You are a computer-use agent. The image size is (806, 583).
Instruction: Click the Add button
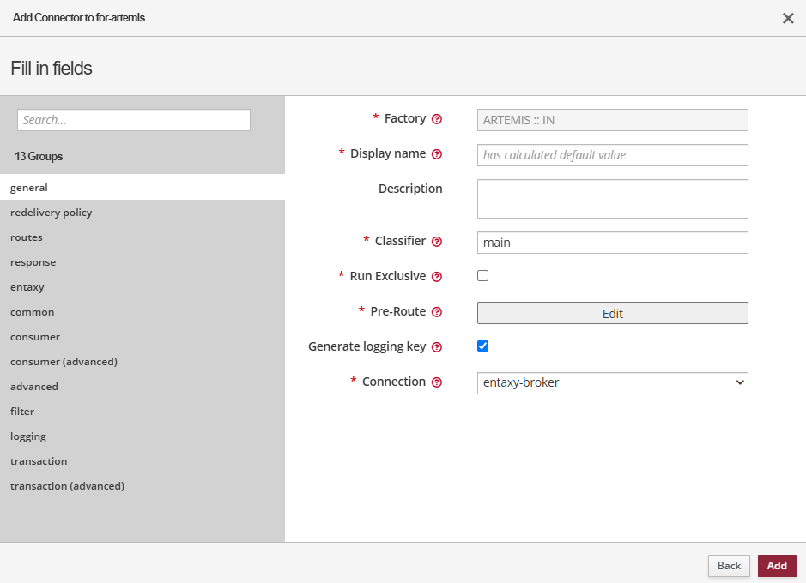coord(776,566)
